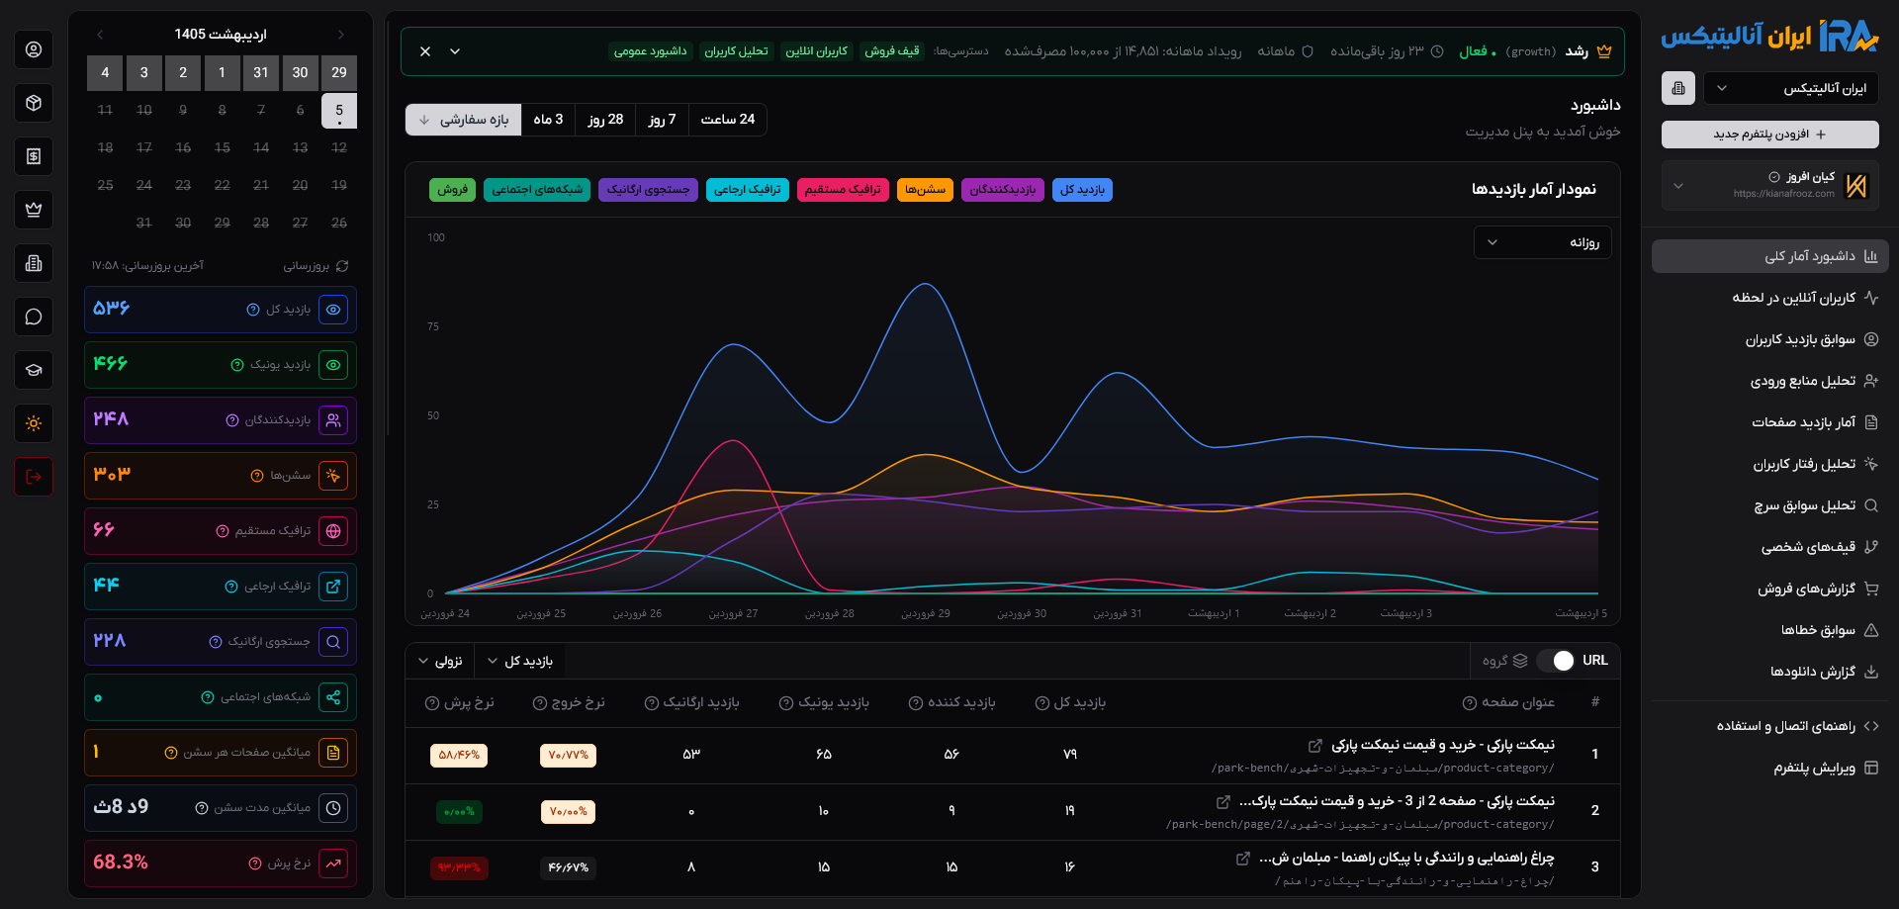The height and width of the screenshot is (909, 1899).
Task: Open the بازدید کل sort field dropdown
Action: click(519, 662)
